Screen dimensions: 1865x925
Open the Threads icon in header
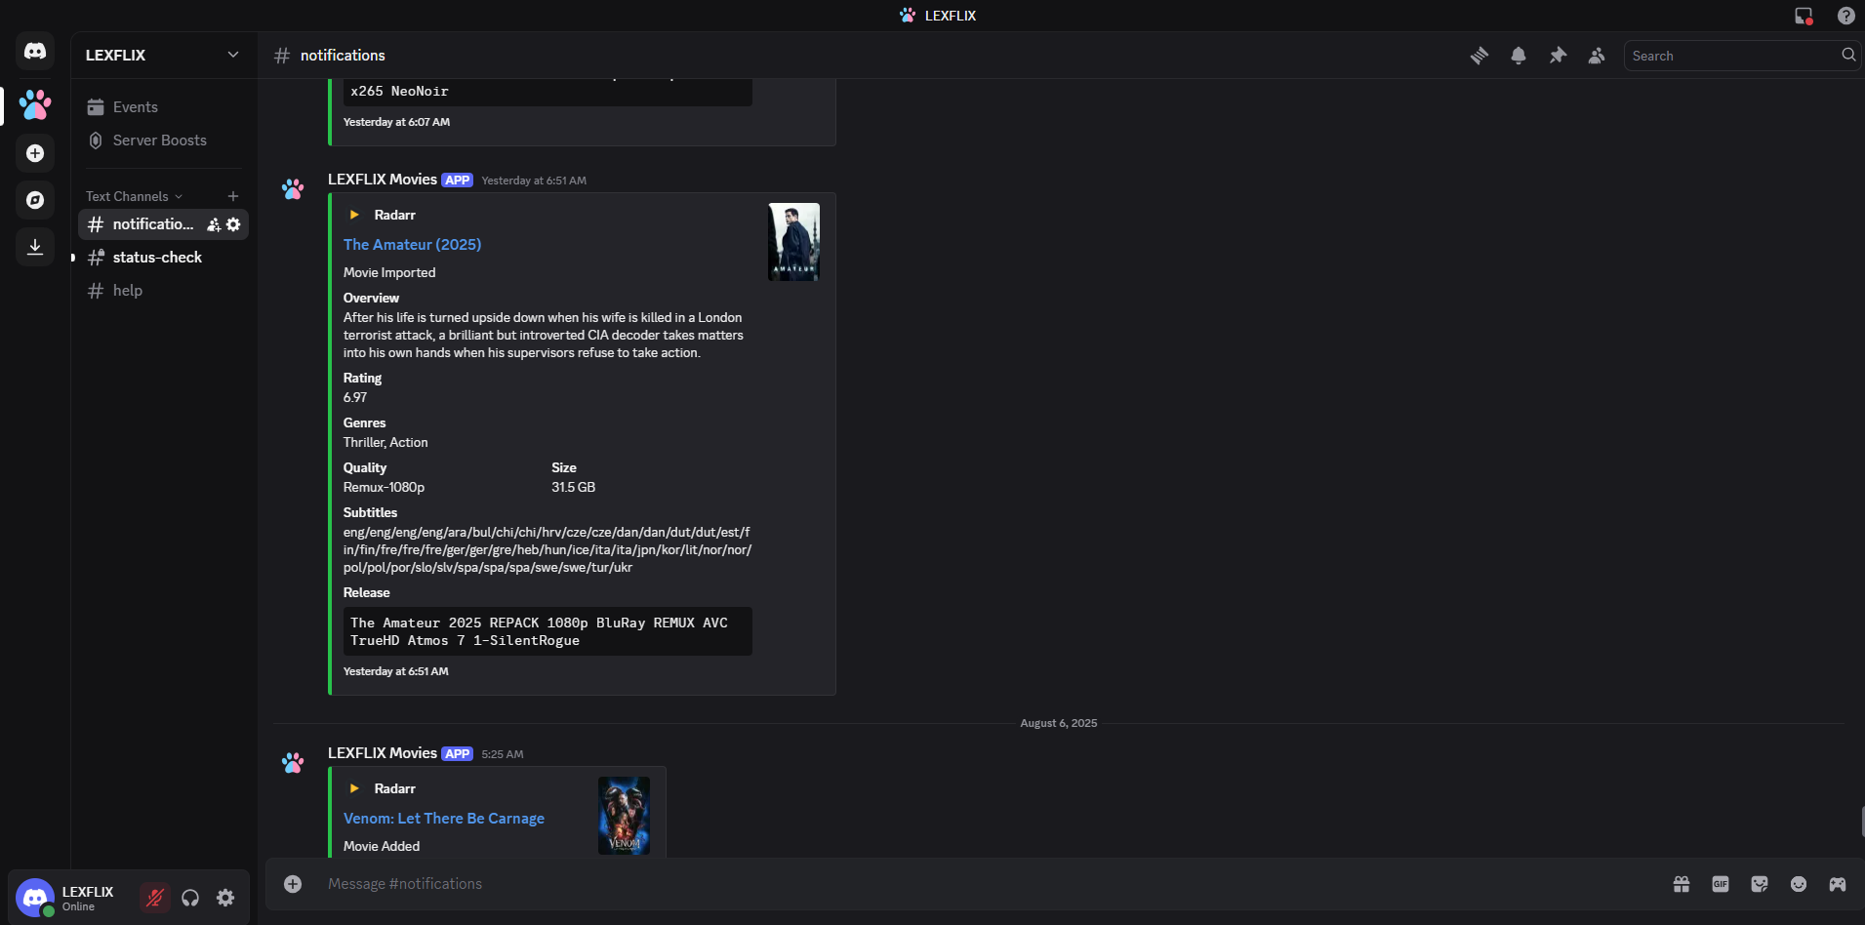tap(1480, 56)
